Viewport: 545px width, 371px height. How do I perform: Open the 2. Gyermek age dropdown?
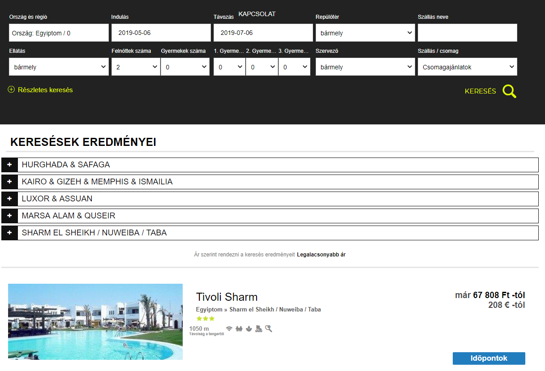(262, 67)
